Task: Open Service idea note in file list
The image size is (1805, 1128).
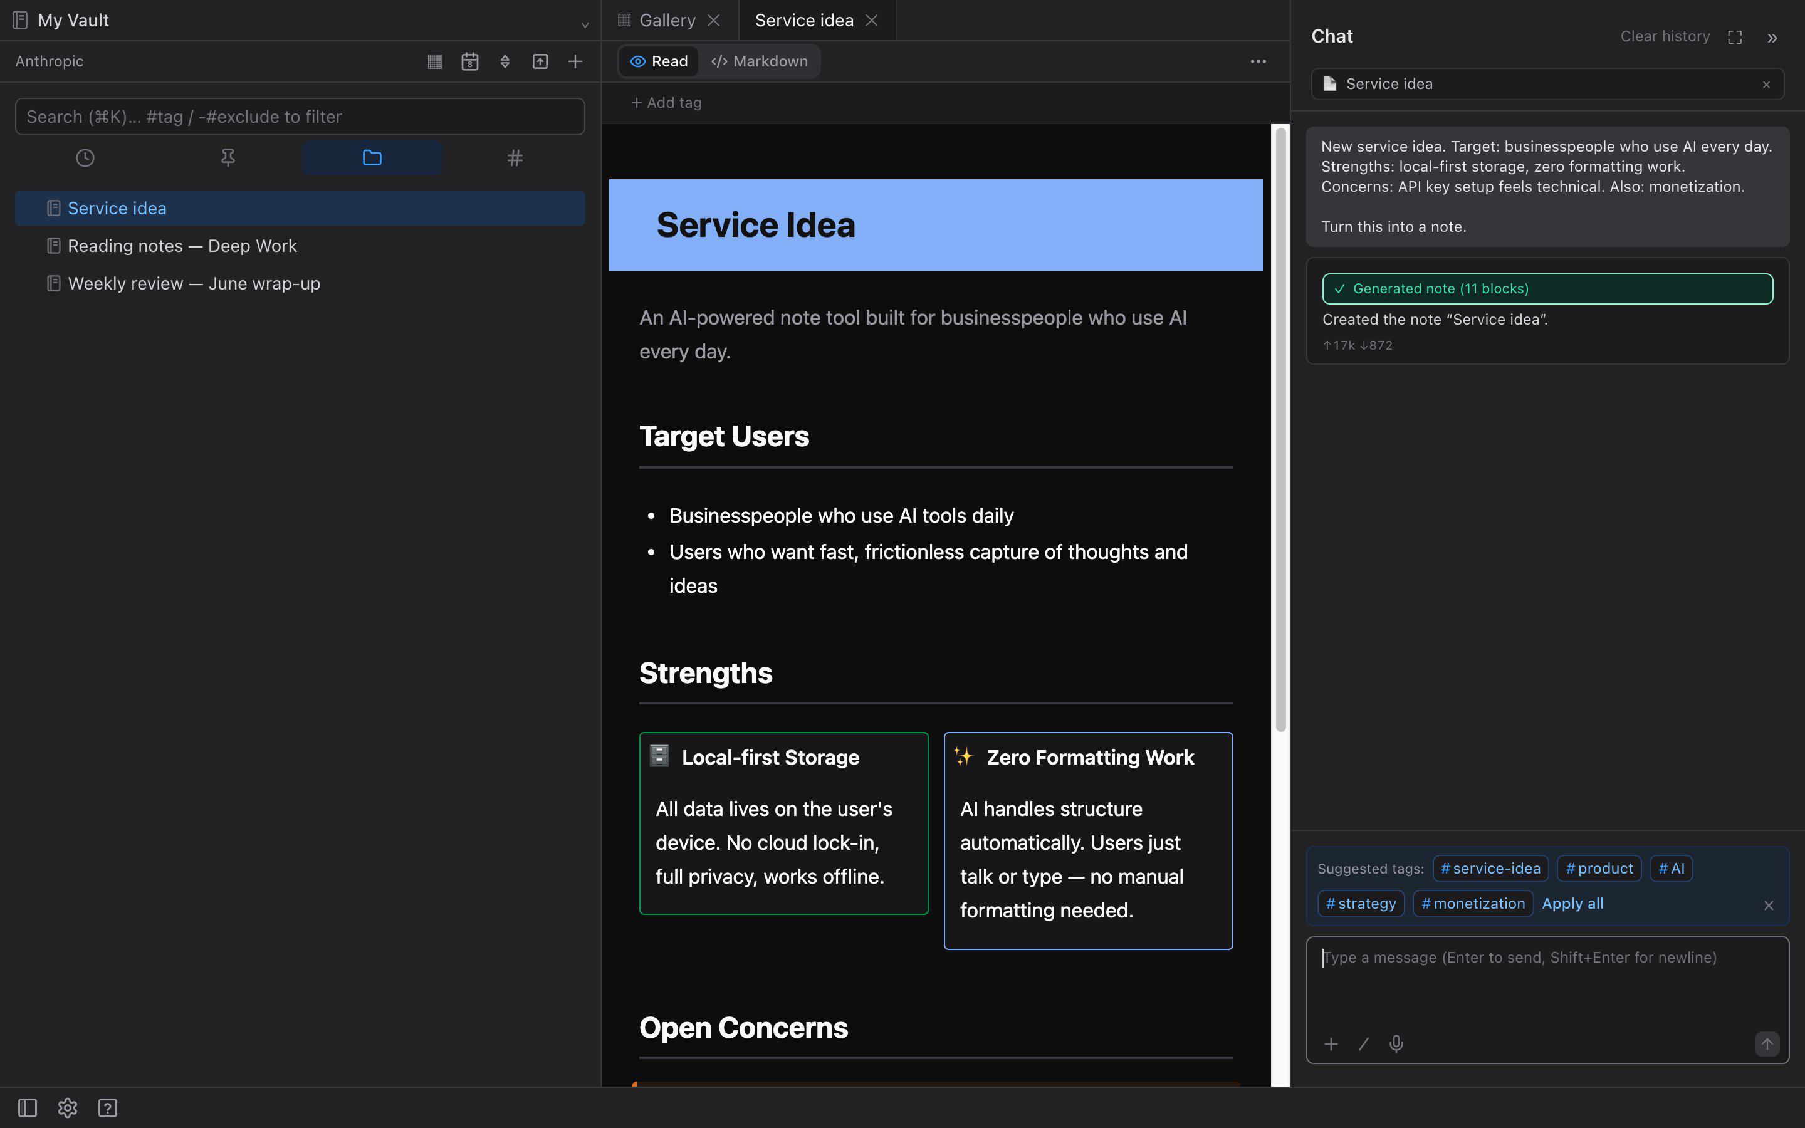Action: point(300,208)
